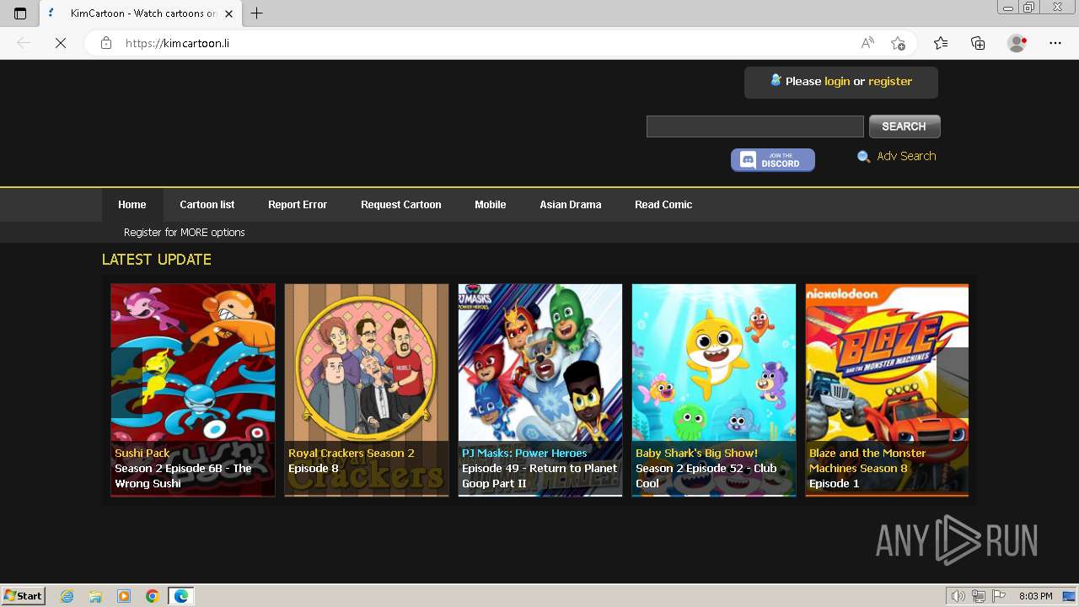This screenshot has width=1079, height=607.
Task: Click Season 2 Episode 6B caption
Action: pyautogui.click(x=183, y=475)
